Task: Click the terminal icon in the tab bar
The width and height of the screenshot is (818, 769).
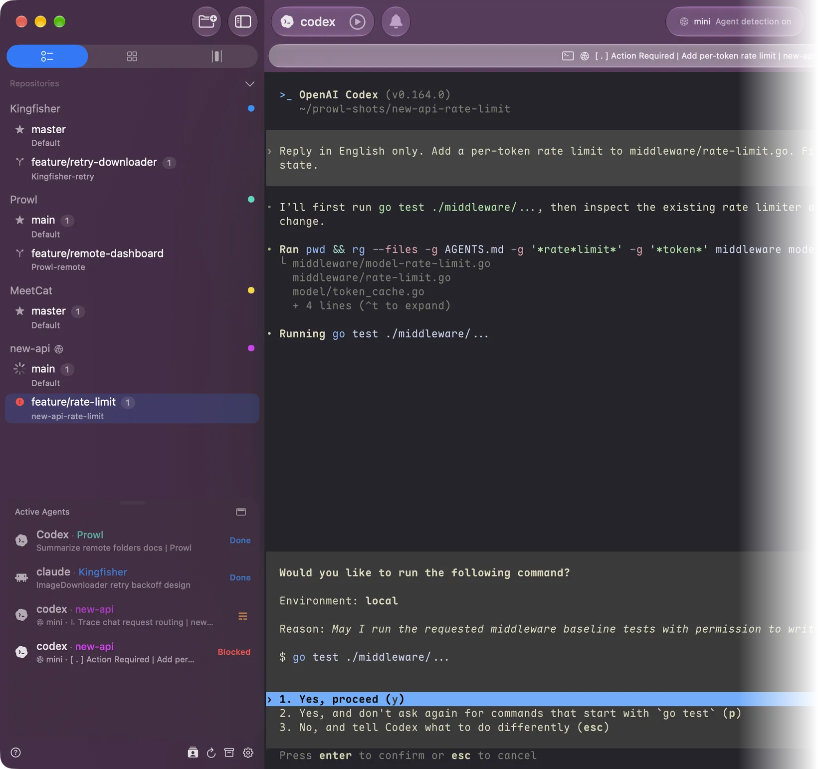Action: pos(568,56)
